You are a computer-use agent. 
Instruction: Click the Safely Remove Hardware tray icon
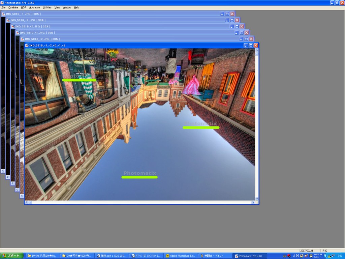coord(330,256)
